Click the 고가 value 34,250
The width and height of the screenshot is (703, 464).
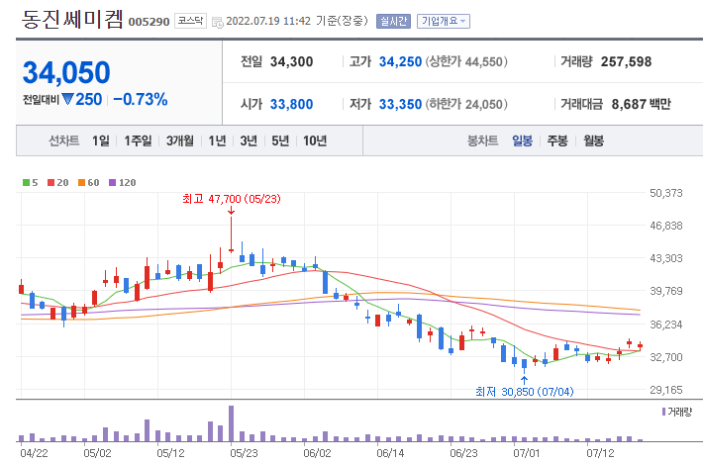point(400,61)
